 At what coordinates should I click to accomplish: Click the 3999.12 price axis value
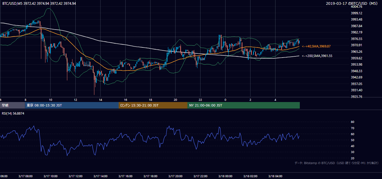[x=357, y=13]
